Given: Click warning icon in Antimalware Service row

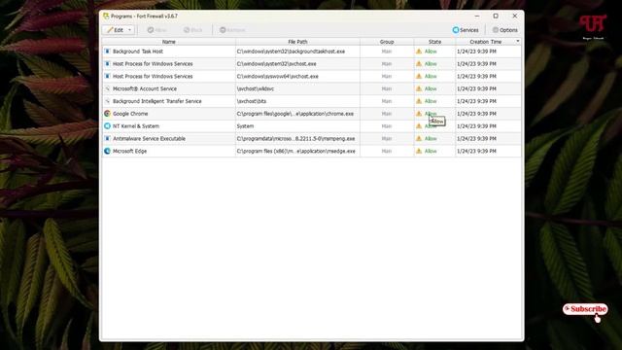Looking at the screenshot, I should (x=419, y=138).
